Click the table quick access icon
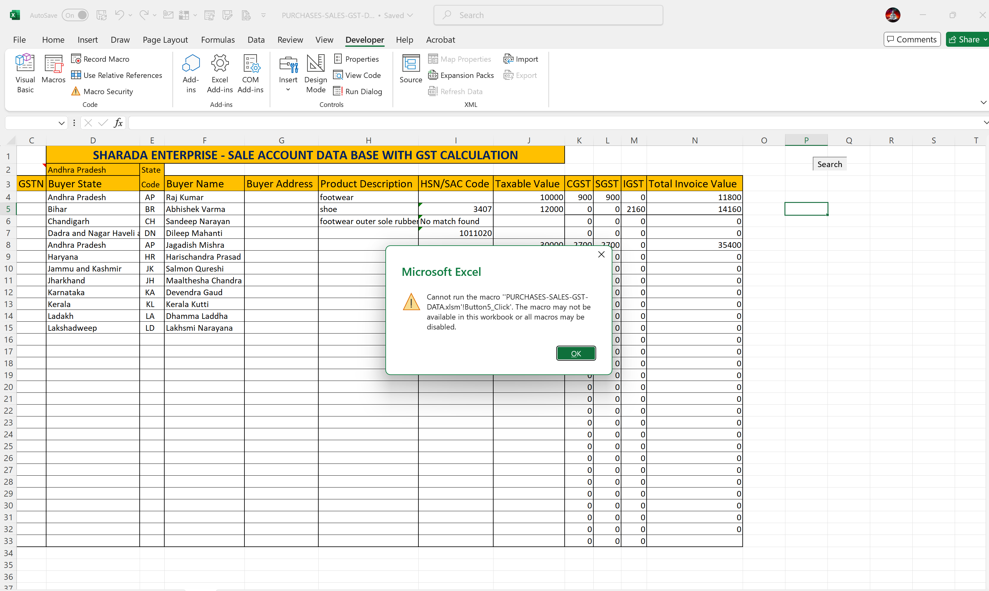Image resolution: width=989 pixels, height=591 pixels. [184, 15]
